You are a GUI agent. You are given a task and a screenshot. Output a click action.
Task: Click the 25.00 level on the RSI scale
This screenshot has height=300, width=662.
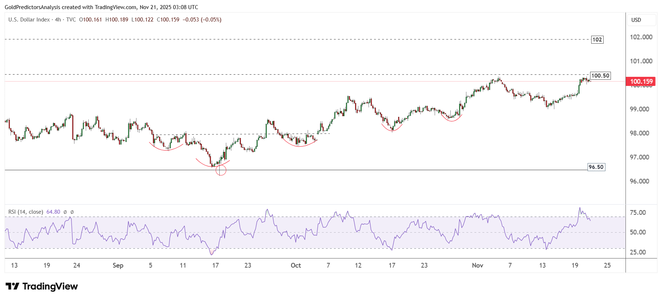click(x=638, y=252)
